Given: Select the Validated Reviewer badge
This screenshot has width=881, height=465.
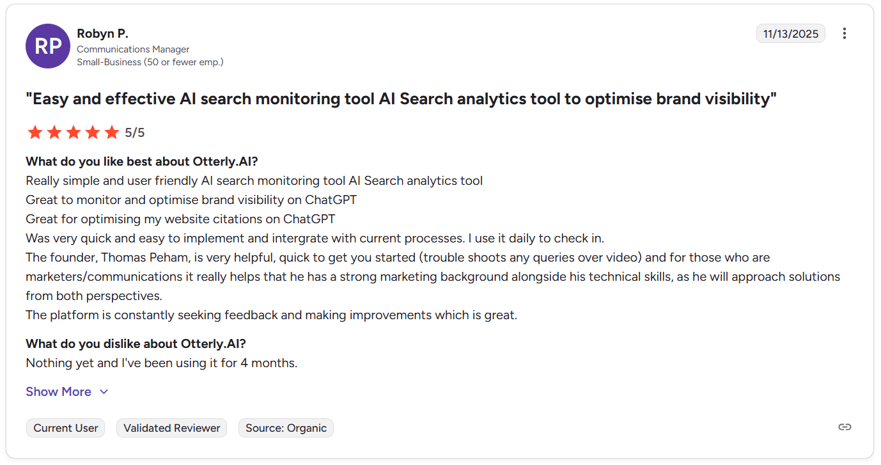Looking at the screenshot, I should point(171,429).
